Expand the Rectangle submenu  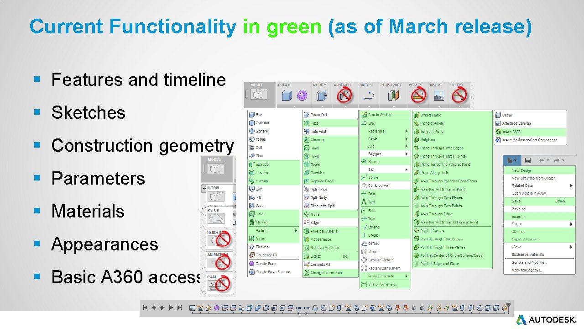pos(407,131)
